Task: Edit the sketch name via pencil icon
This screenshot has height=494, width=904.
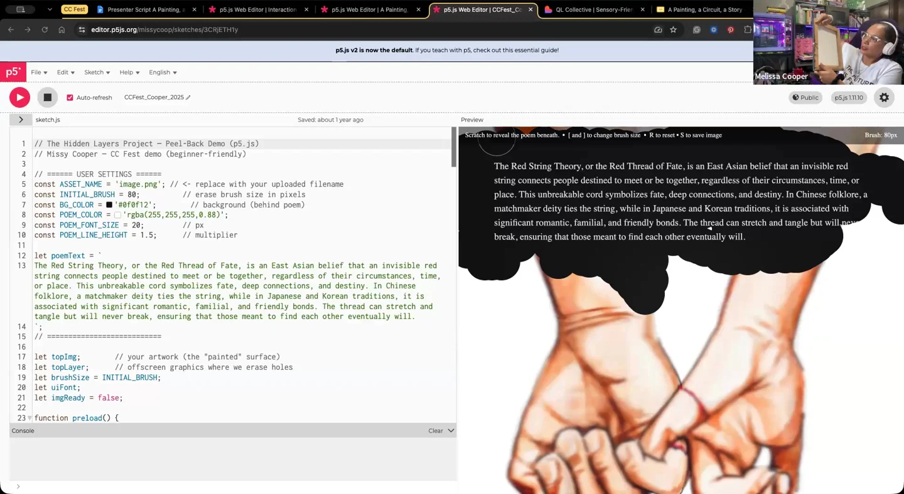Action: point(188,97)
